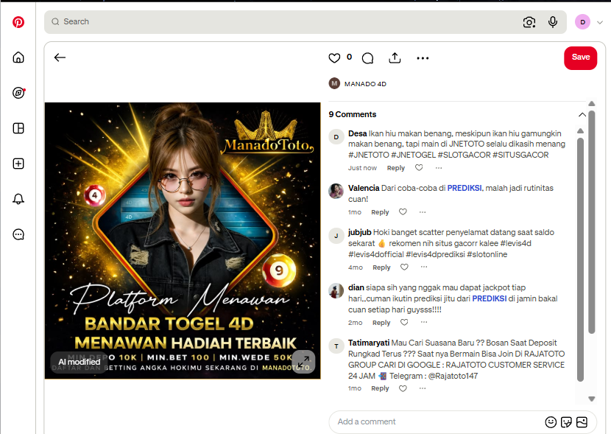
Task: Click the AI modified label
Action: click(x=79, y=363)
